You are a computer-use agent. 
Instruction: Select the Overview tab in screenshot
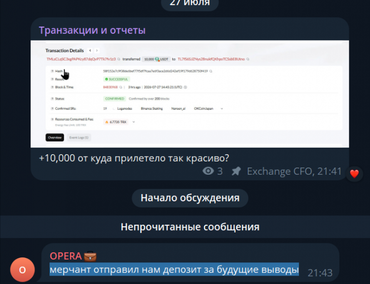pos(55,138)
